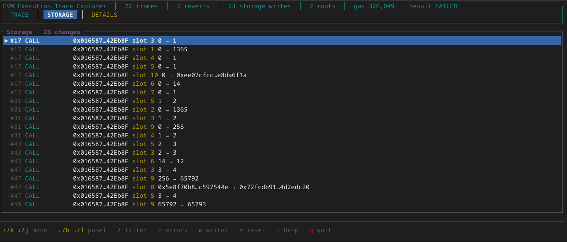
Task: Select the #17 row with slot 6 0 → 14
Action: (x=282, y=84)
